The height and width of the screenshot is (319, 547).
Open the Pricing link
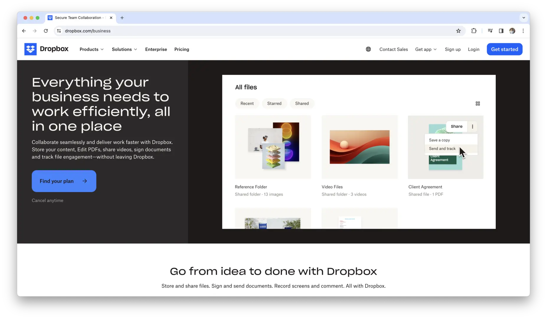point(181,49)
